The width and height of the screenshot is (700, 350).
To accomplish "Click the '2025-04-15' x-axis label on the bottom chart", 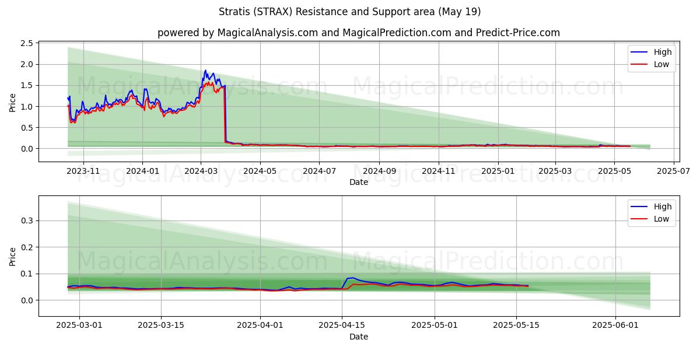I will click(x=342, y=326).
